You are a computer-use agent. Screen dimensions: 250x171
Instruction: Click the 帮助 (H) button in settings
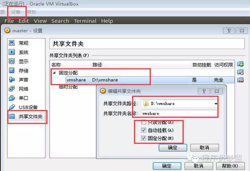230,166
